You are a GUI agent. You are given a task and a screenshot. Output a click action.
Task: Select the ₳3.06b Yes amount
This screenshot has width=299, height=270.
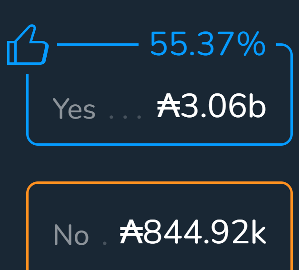(x=211, y=107)
